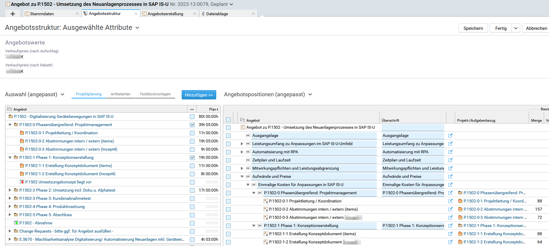
Task: Click the Speichern button
Action: pos(473,28)
